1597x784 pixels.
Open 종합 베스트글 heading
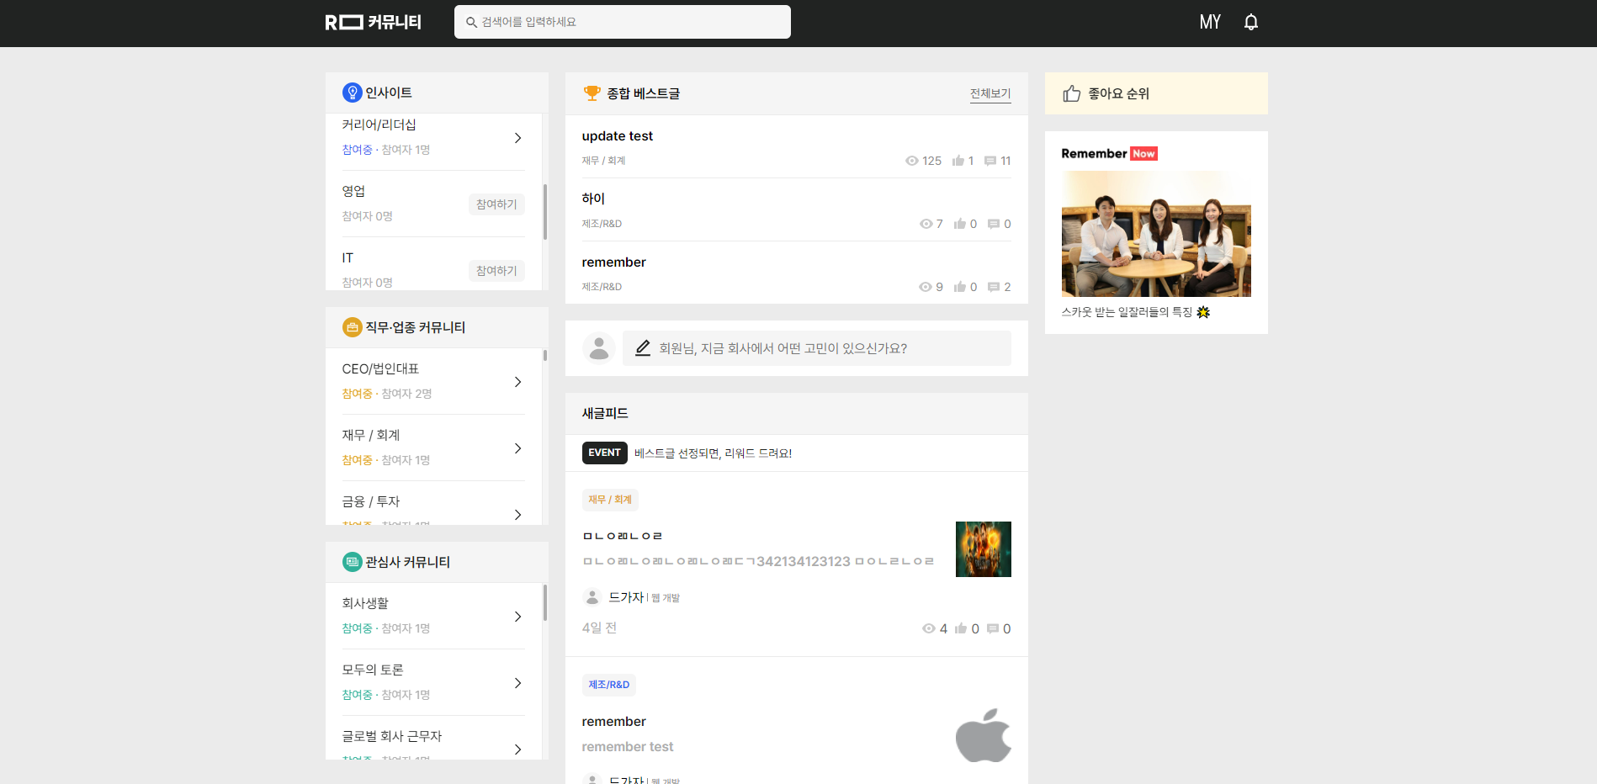point(644,93)
